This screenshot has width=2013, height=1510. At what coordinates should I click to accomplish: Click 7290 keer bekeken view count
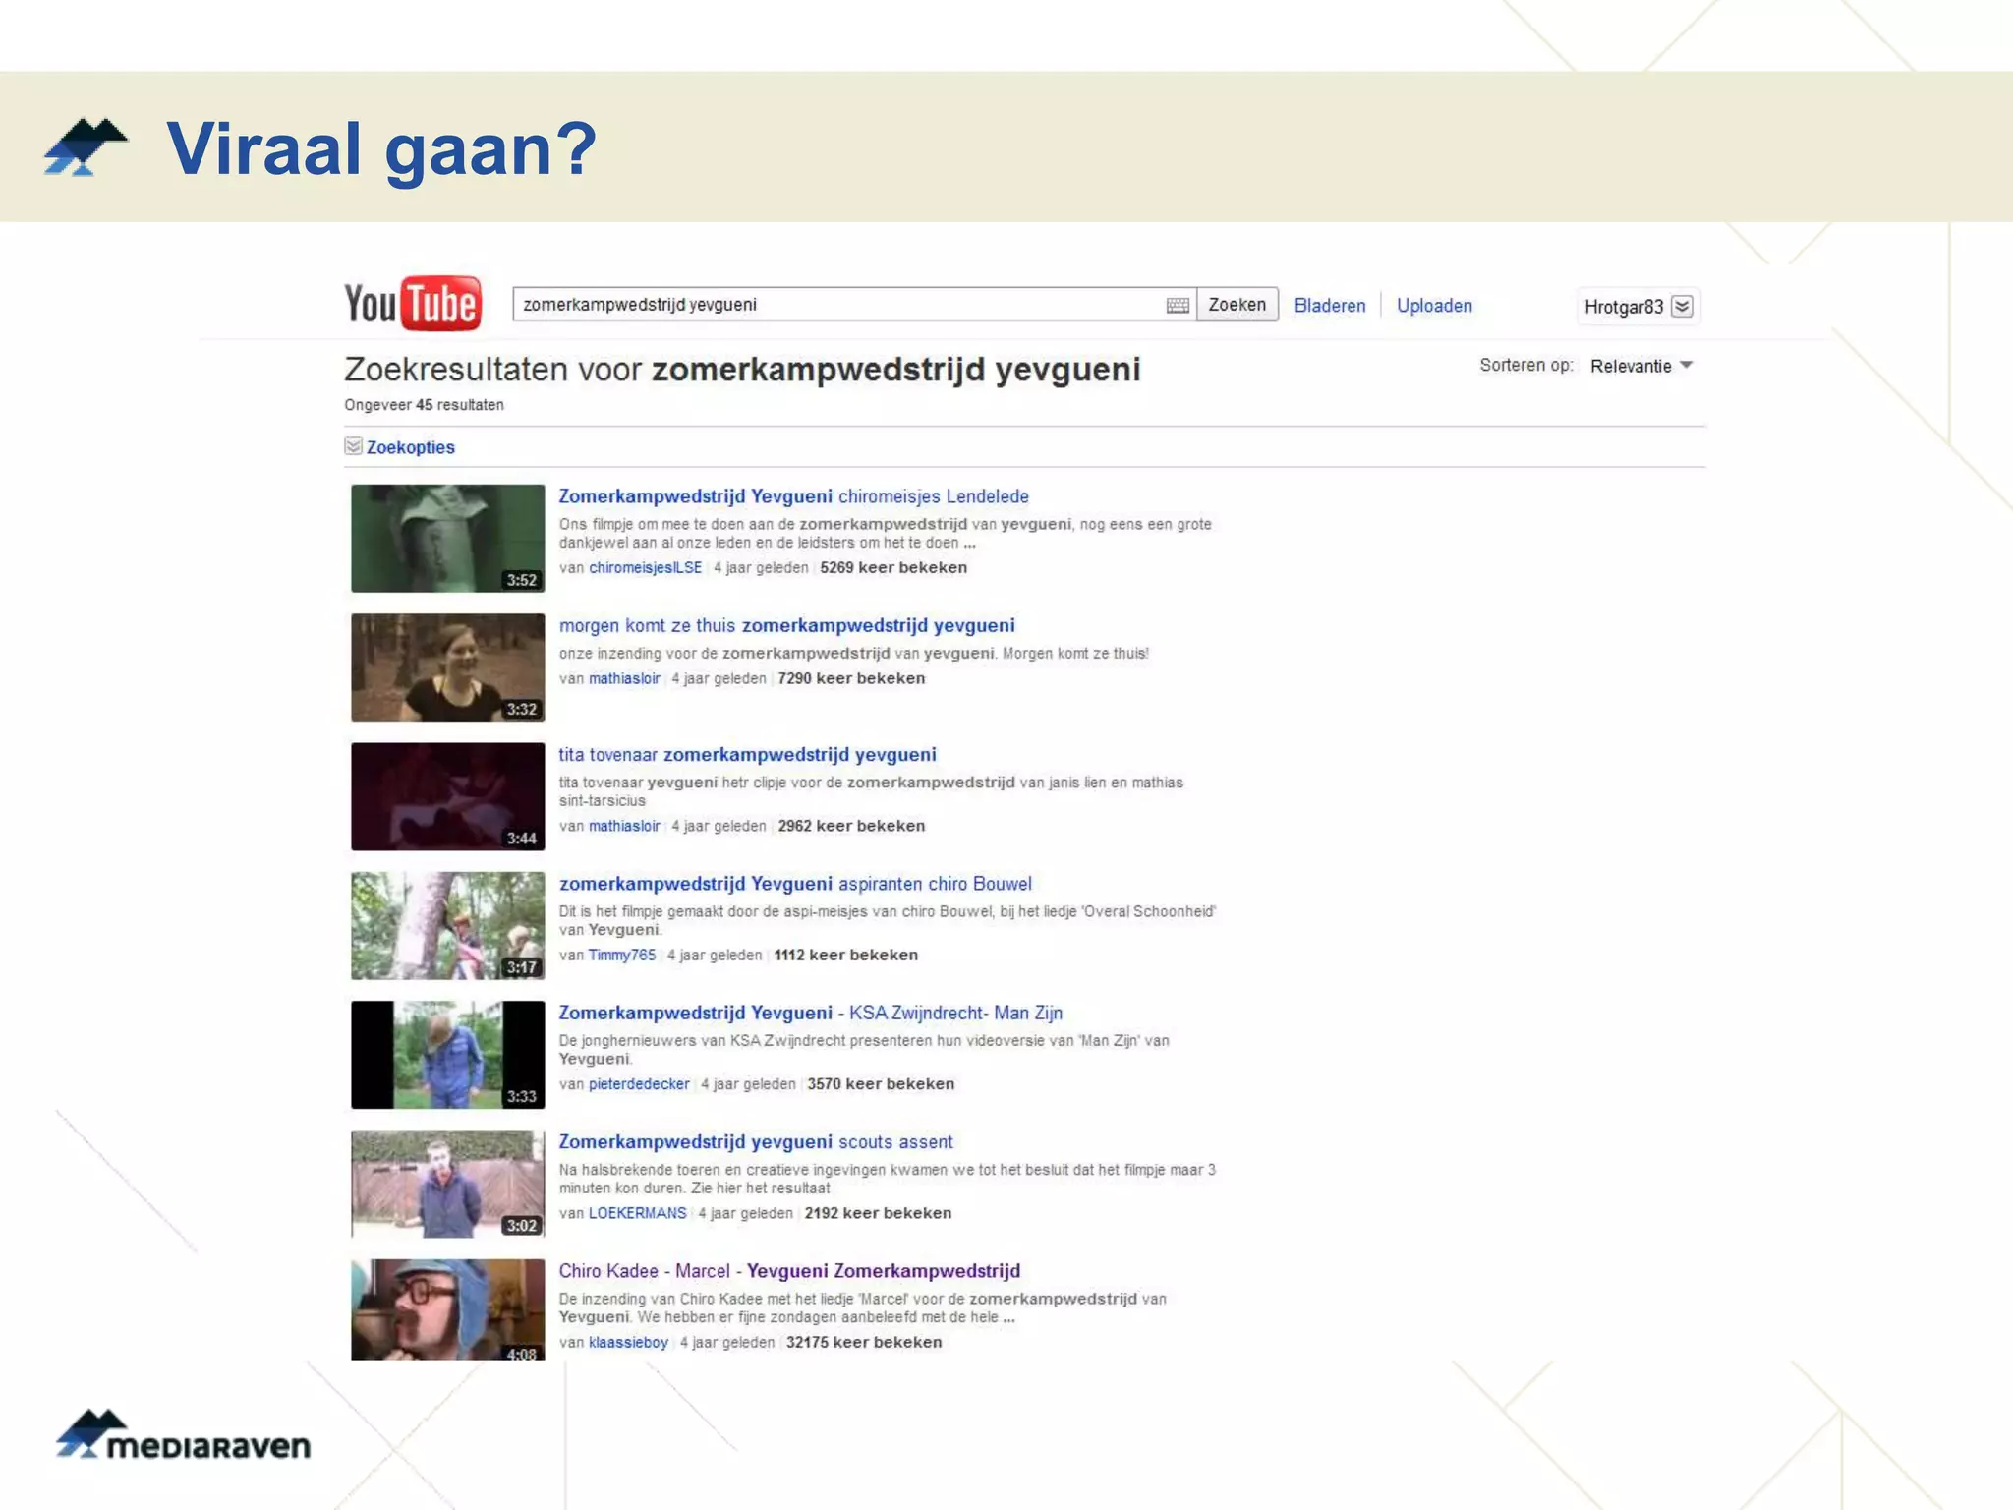(851, 679)
